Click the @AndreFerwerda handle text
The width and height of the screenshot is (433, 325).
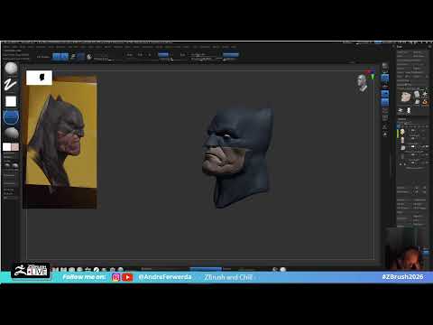coord(165,277)
